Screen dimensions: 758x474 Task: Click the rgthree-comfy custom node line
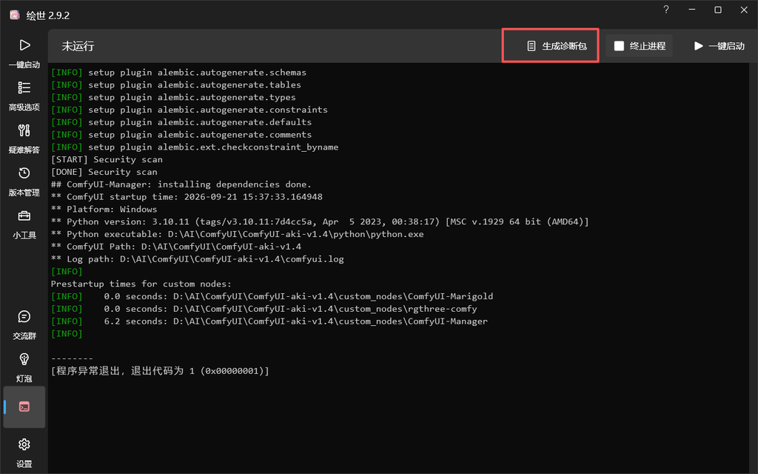coord(264,309)
